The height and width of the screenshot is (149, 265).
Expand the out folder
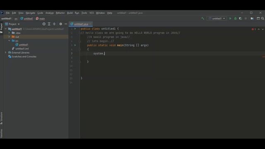click(9, 37)
